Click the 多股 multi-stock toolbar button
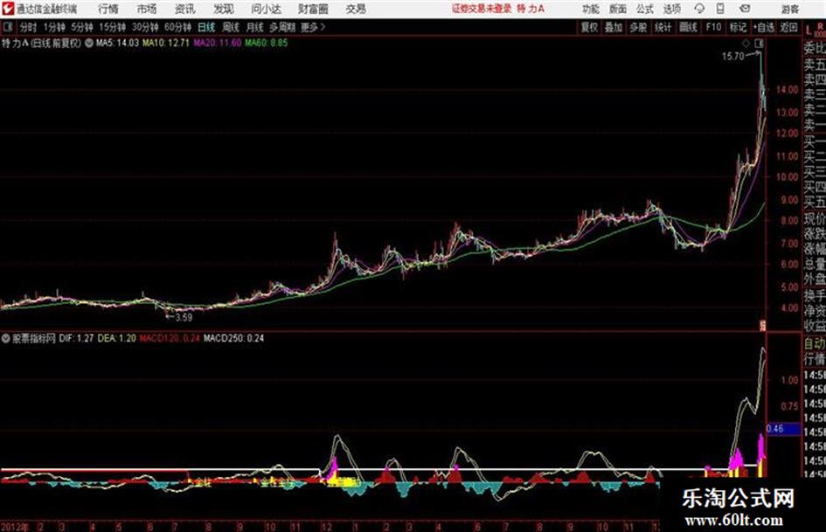 click(x=638, y=27)
